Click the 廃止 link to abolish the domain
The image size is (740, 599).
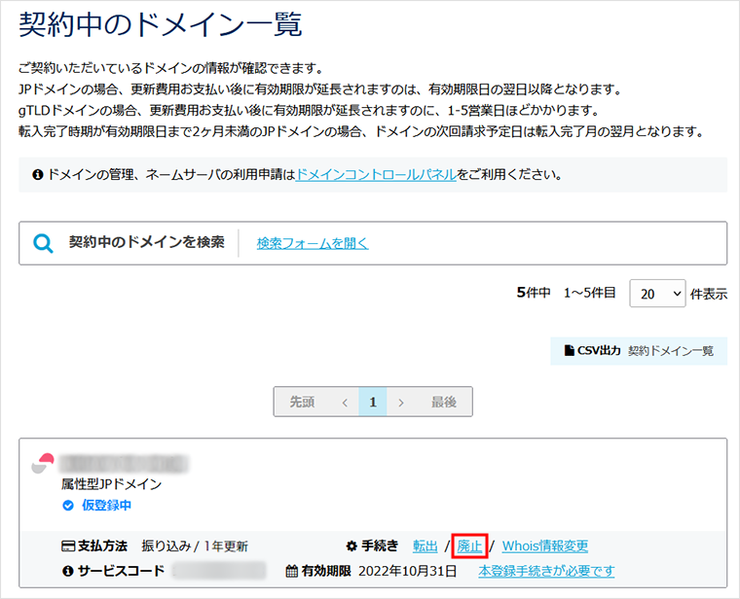click(x=469, y=546)
